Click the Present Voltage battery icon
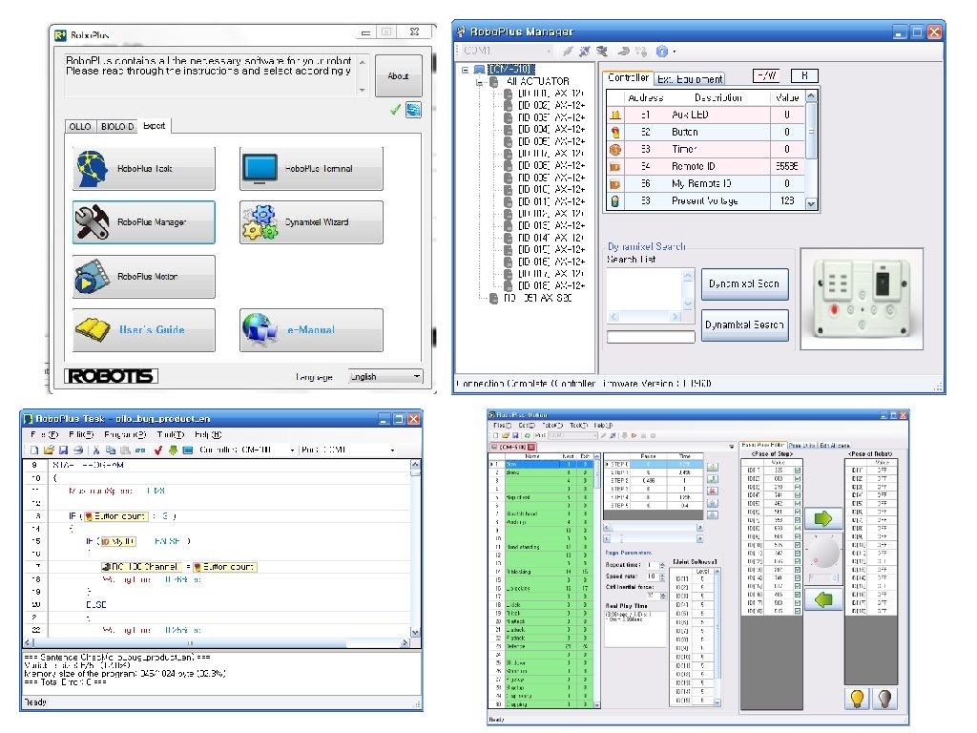Image resolution: width=977 pixels, height=733 pixels. [x=615, y=201]
